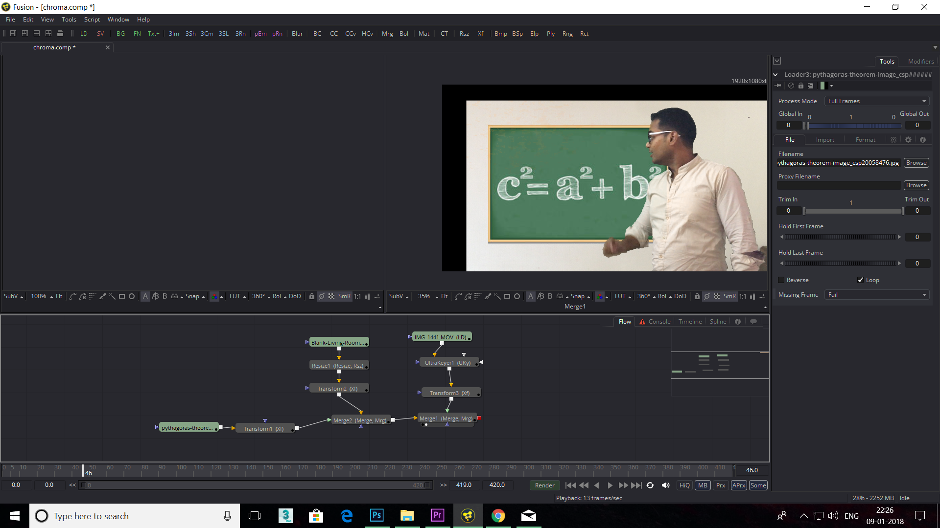Click the BG background tool

tap(120, 34)
